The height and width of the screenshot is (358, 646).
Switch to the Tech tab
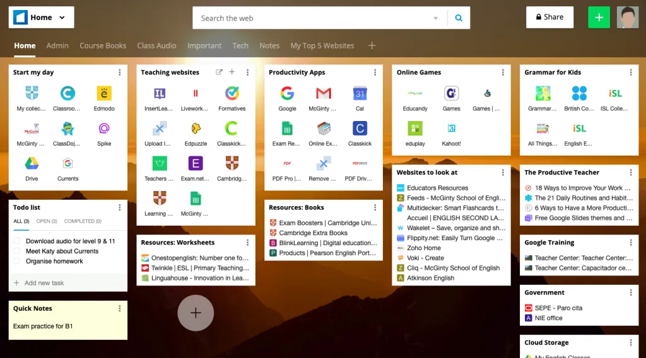tap(240, 45)
